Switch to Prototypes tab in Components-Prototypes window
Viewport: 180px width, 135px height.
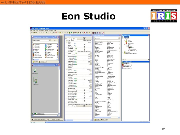click(42, 62)
